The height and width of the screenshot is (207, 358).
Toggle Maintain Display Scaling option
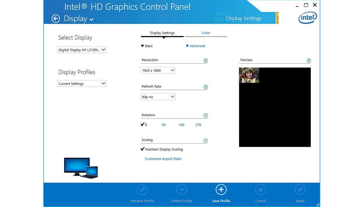161,149
